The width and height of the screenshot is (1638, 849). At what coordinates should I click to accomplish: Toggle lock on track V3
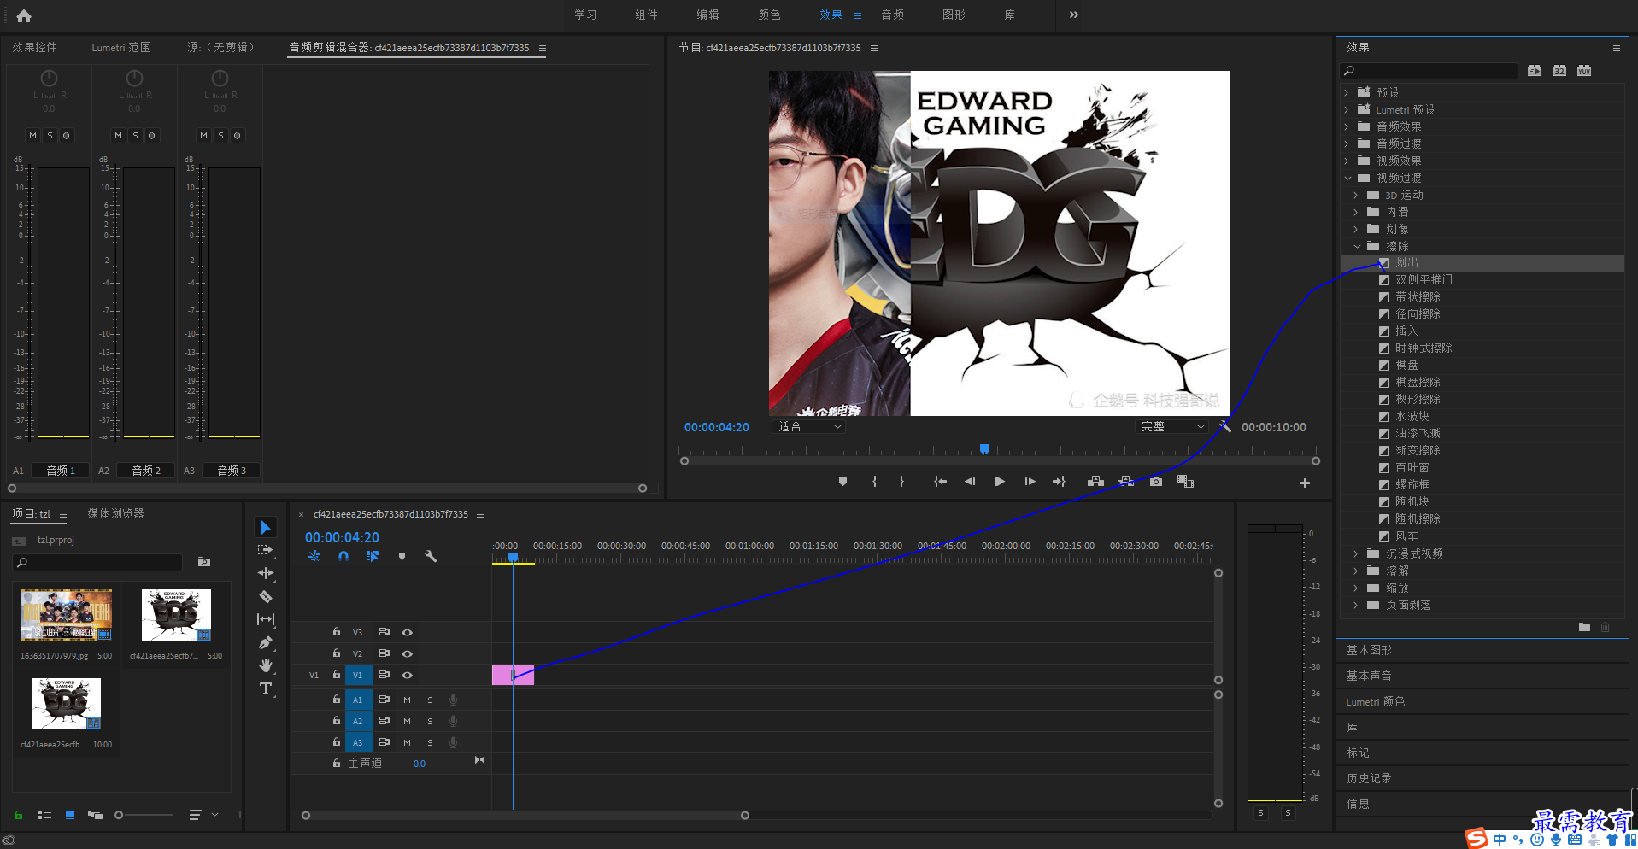click(337, 632)
